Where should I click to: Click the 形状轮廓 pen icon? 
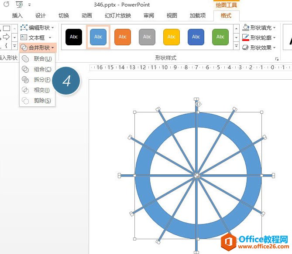(246, 37)
